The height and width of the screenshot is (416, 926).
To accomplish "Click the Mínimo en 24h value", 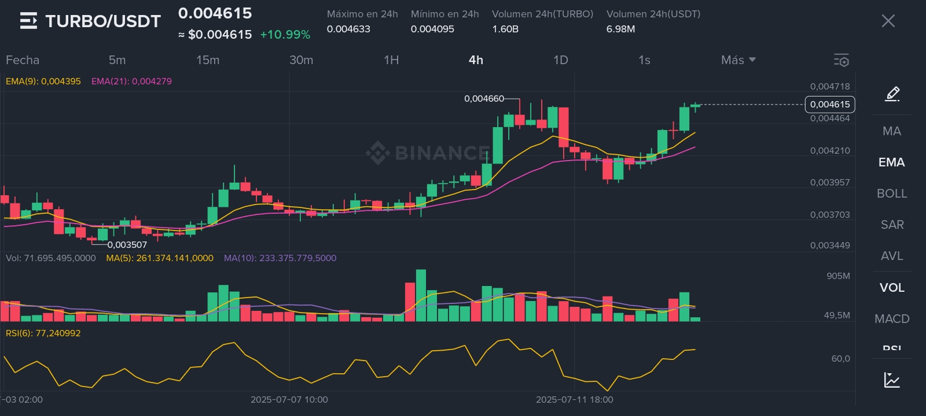I will [x=432, y=29].
